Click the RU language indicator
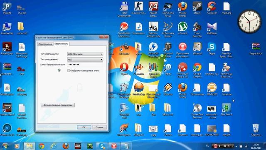This screenshot has width=266, height=150. pyautogui.click(x=207, y=146)
